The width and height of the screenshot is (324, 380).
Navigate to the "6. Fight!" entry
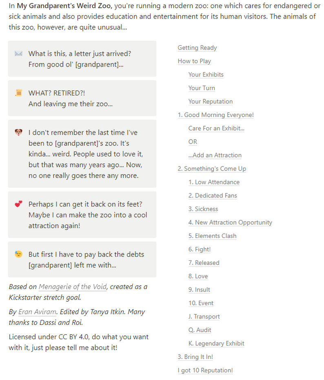click(199, 249)
